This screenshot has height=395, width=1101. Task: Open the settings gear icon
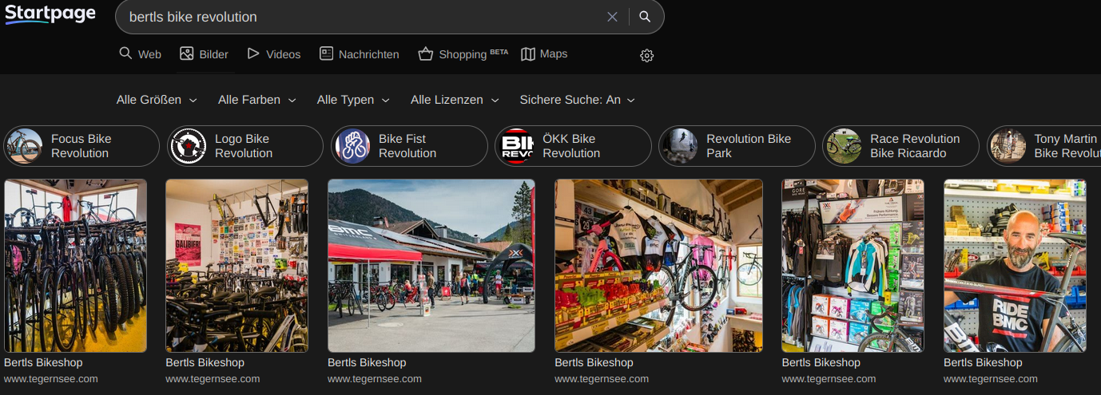(647, 55)
